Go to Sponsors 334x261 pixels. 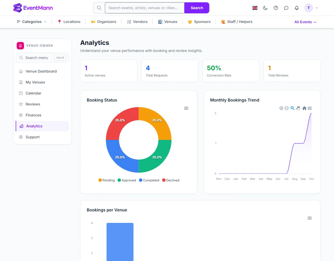tap(199, 22)
